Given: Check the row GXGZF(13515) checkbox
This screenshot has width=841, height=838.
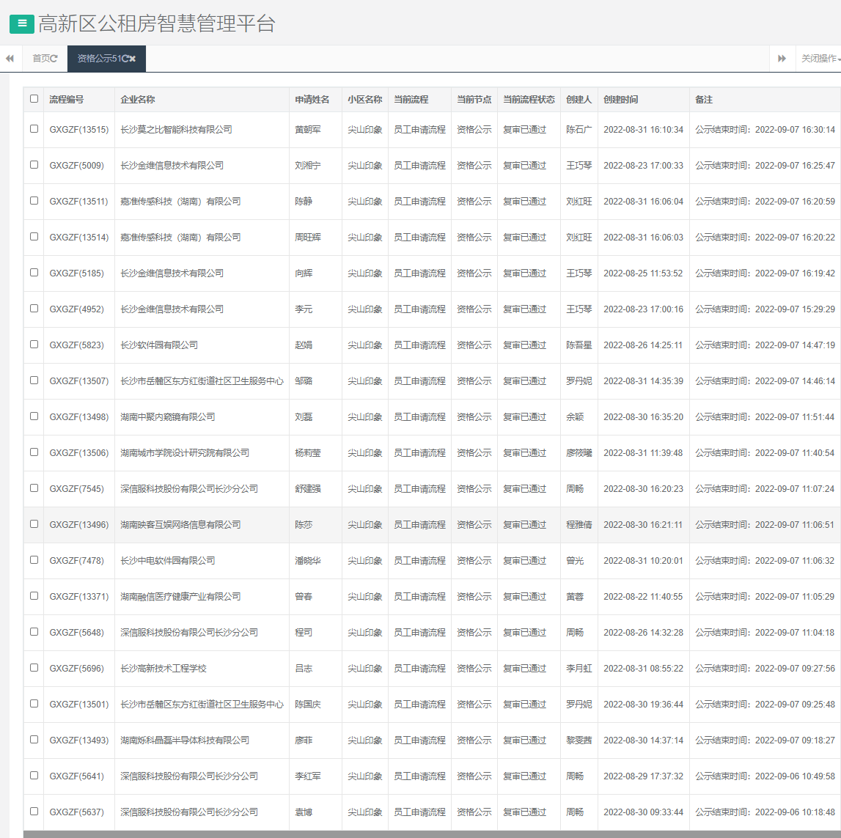Looking at the screenshot, I should pyautogui.click(x=34, y=129).
